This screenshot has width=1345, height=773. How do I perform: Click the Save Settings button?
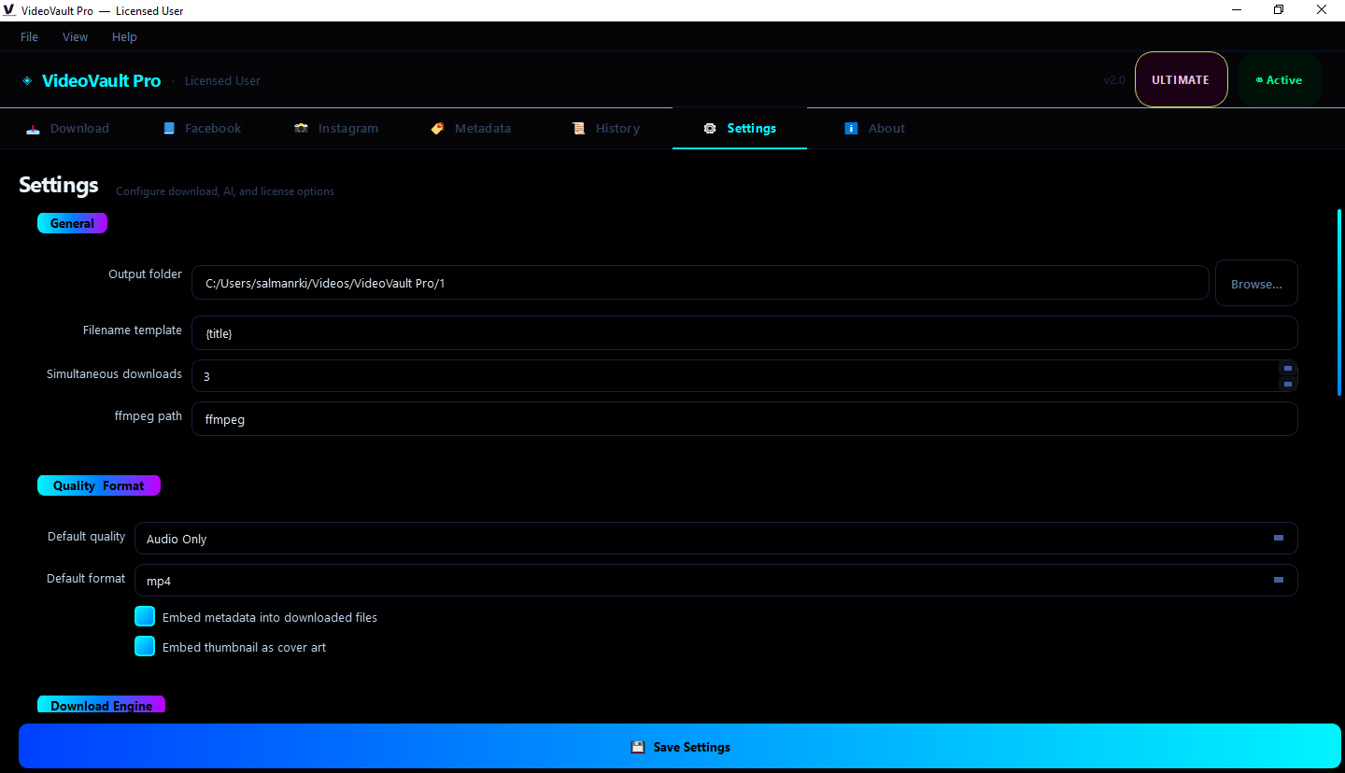(x=680, y=747)
